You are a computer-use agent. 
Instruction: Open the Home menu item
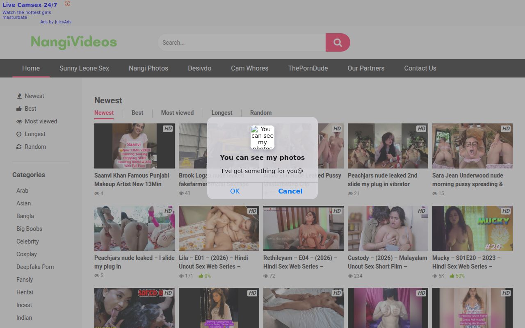pyautogui.click(x=31, y=68)
